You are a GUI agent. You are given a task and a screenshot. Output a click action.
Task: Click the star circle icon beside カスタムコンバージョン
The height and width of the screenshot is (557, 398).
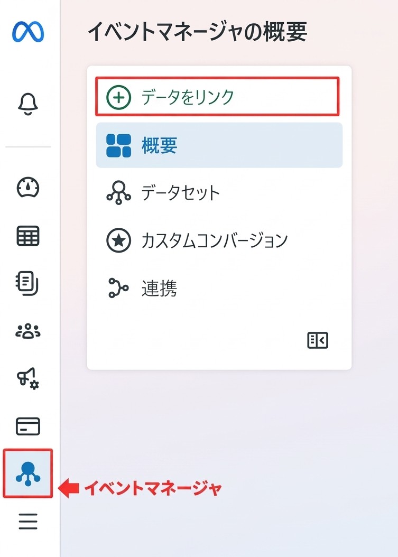click(x=119, y=240)
